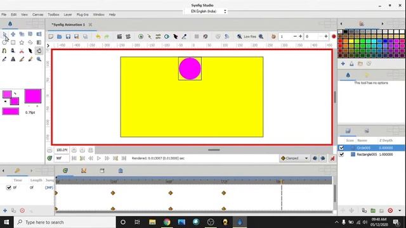
Task: Open the Plug-Ins menu
Action: (82, 15)
